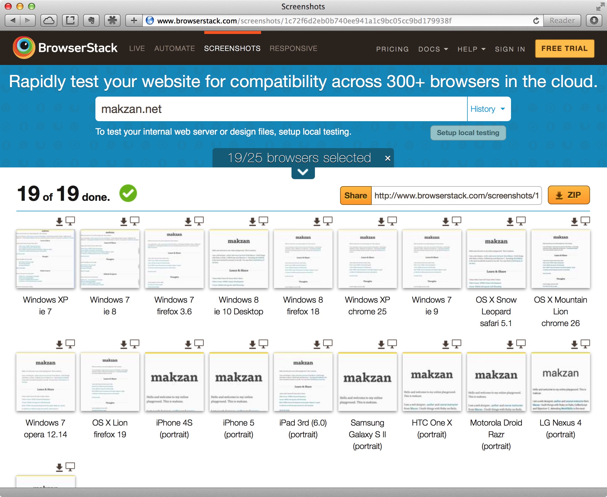Click monitor icon above LG Nexus 4
This screenshot has height=497, width=607.
585,344
